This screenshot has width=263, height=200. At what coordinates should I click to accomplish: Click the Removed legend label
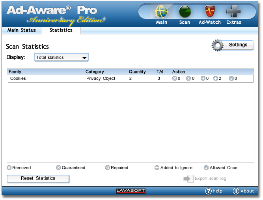pyautogui.click(x=21, y=168)
